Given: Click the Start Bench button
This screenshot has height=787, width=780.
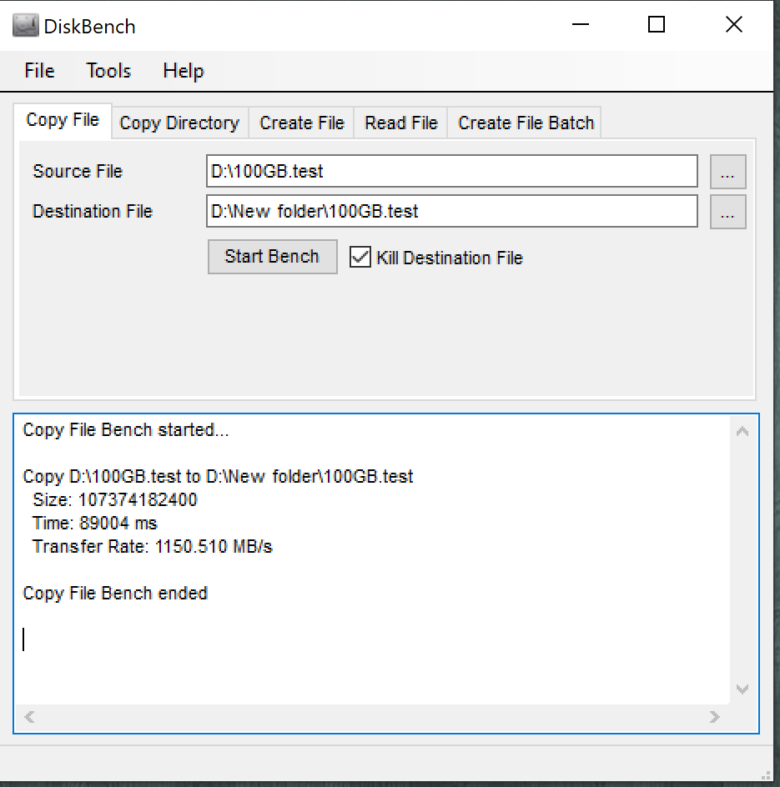Looking at the screenshot, I should 272,257.
